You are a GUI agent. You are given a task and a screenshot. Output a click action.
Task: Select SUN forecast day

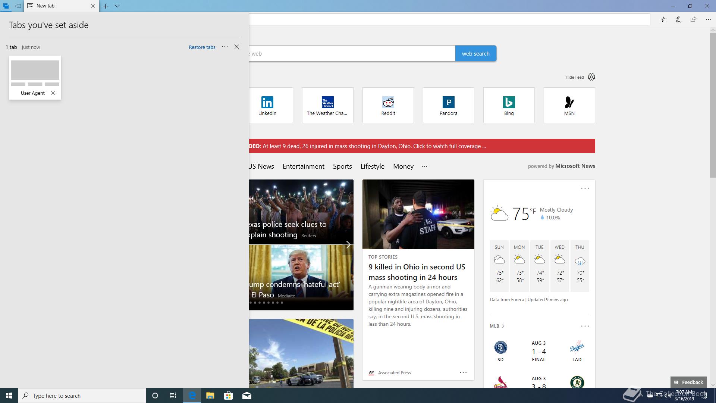(499, 266)
